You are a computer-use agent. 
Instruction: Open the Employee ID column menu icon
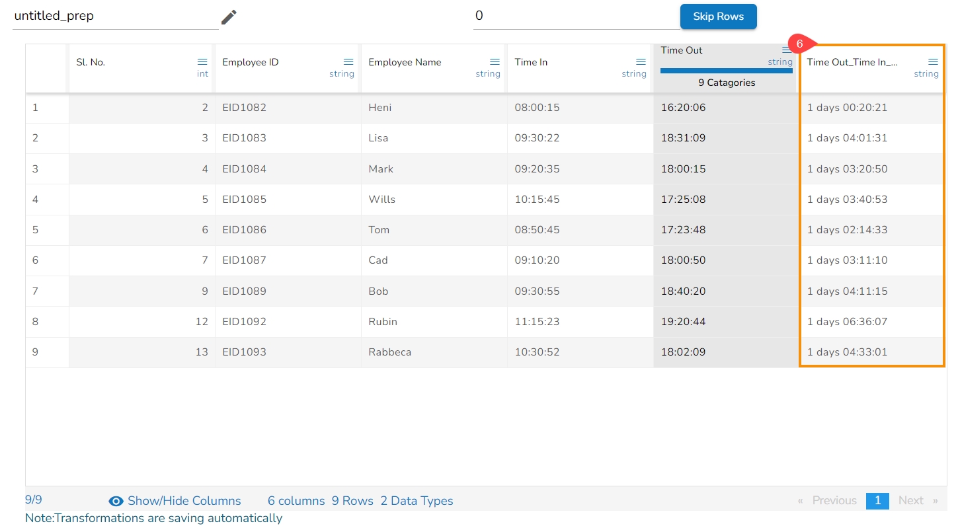(x=348, y=62)
